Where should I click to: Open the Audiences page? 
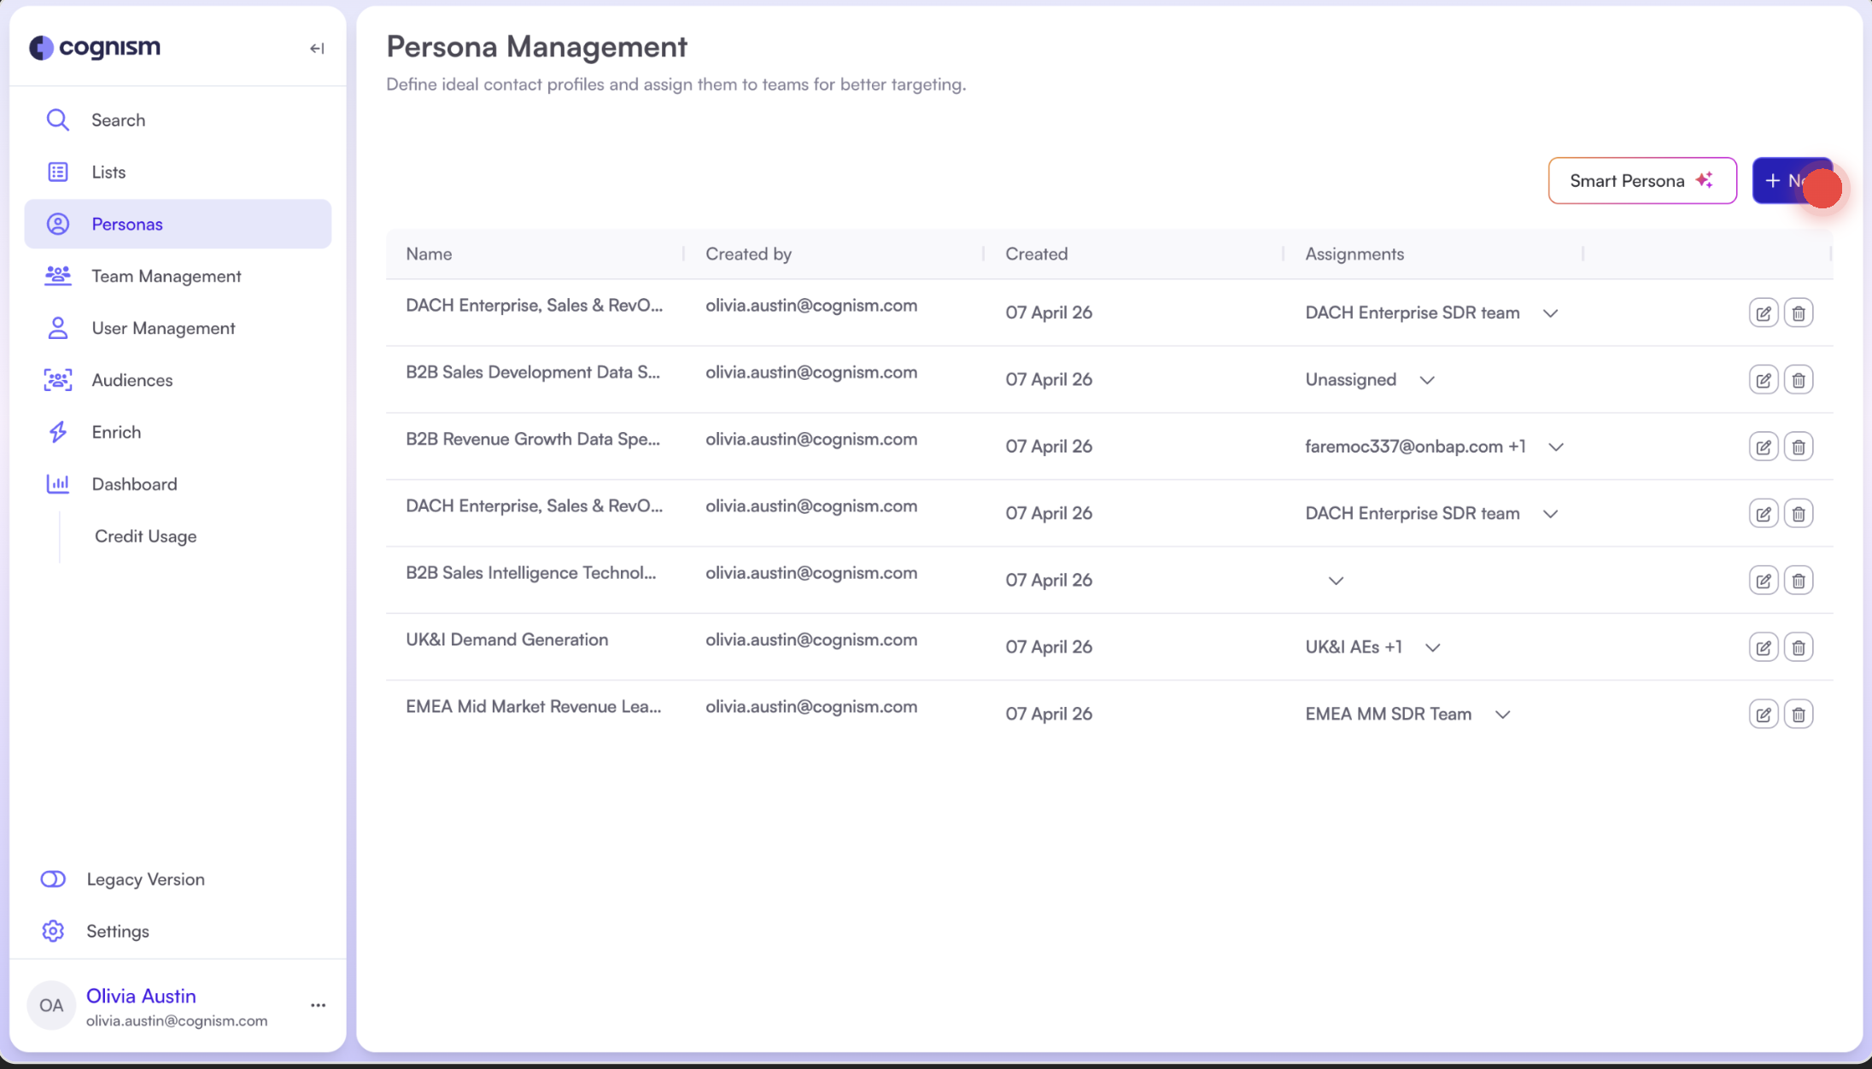pos(132,380)
